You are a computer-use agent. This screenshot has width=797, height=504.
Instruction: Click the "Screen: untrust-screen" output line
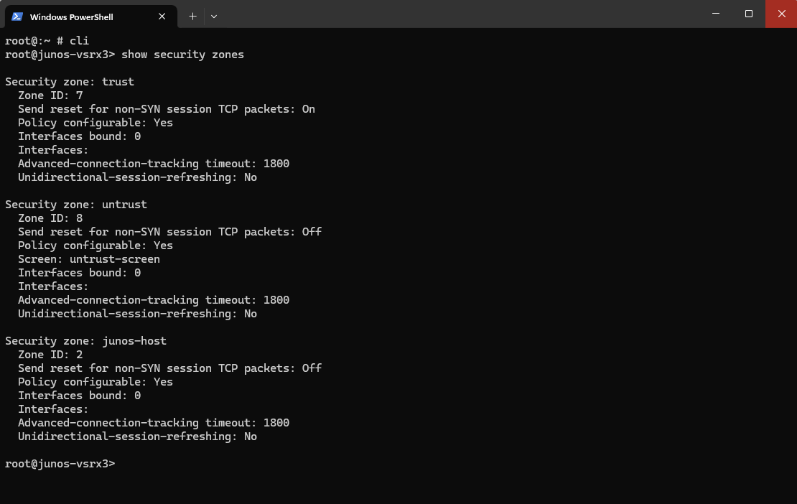coord(89,259)
